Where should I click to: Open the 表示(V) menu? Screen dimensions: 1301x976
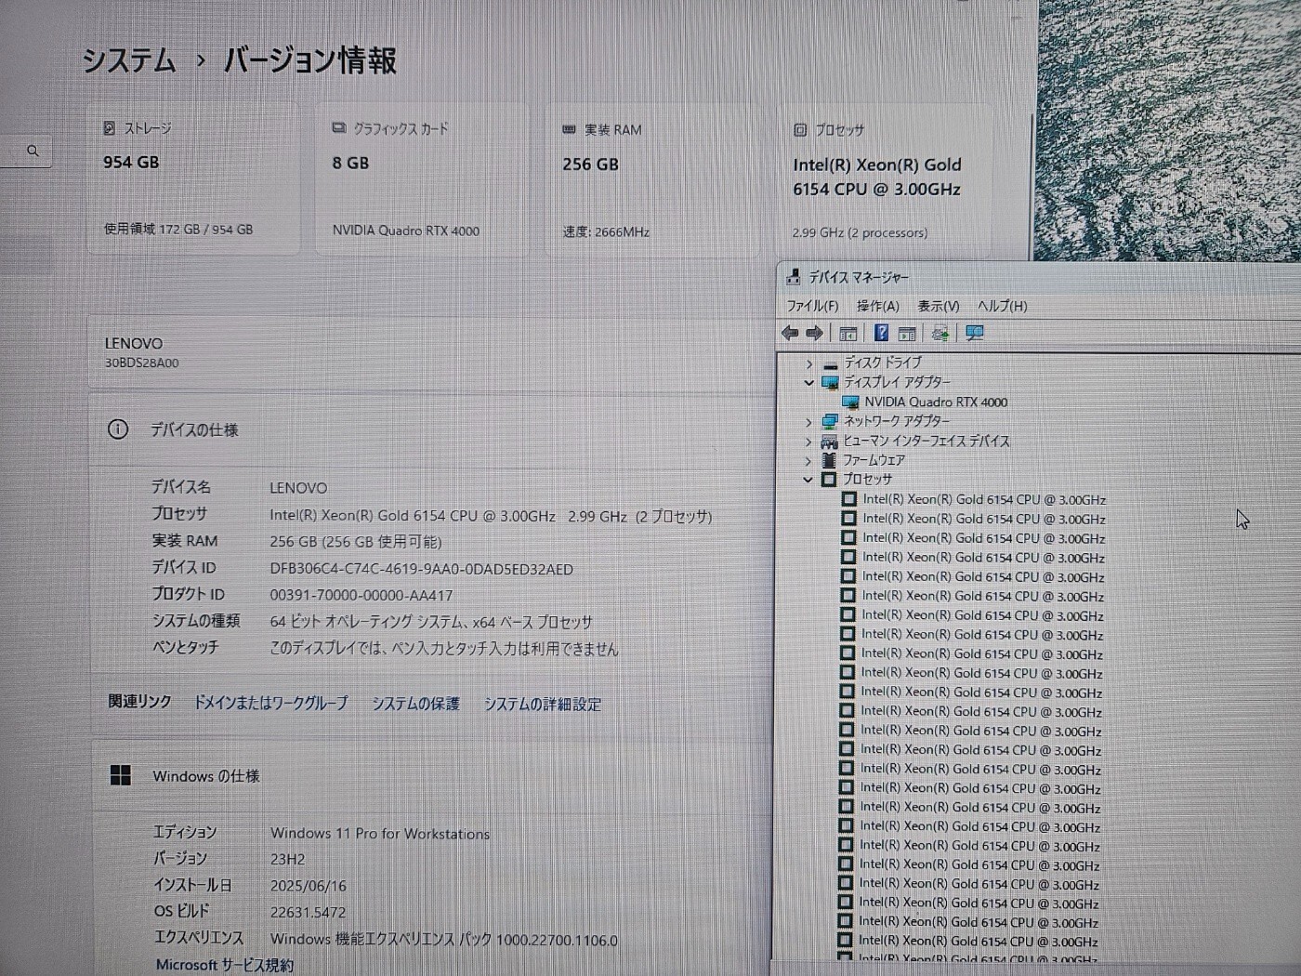coord(938,306)
